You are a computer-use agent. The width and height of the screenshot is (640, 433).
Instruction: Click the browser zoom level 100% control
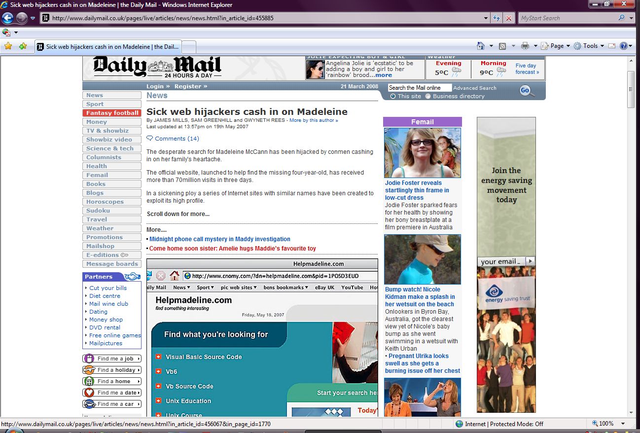click(606, 424)
